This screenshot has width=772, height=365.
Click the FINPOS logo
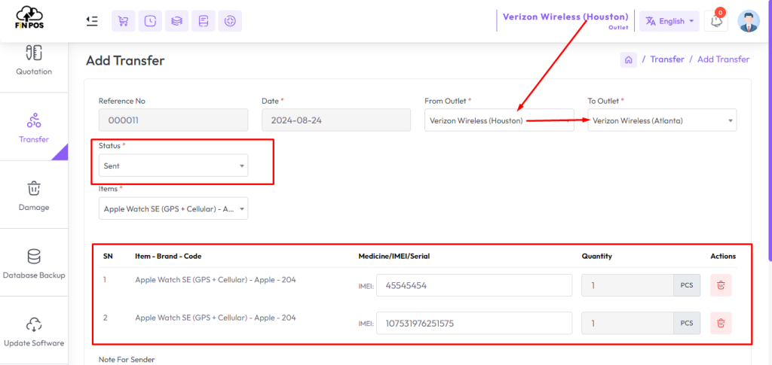(x=29, y=19)
